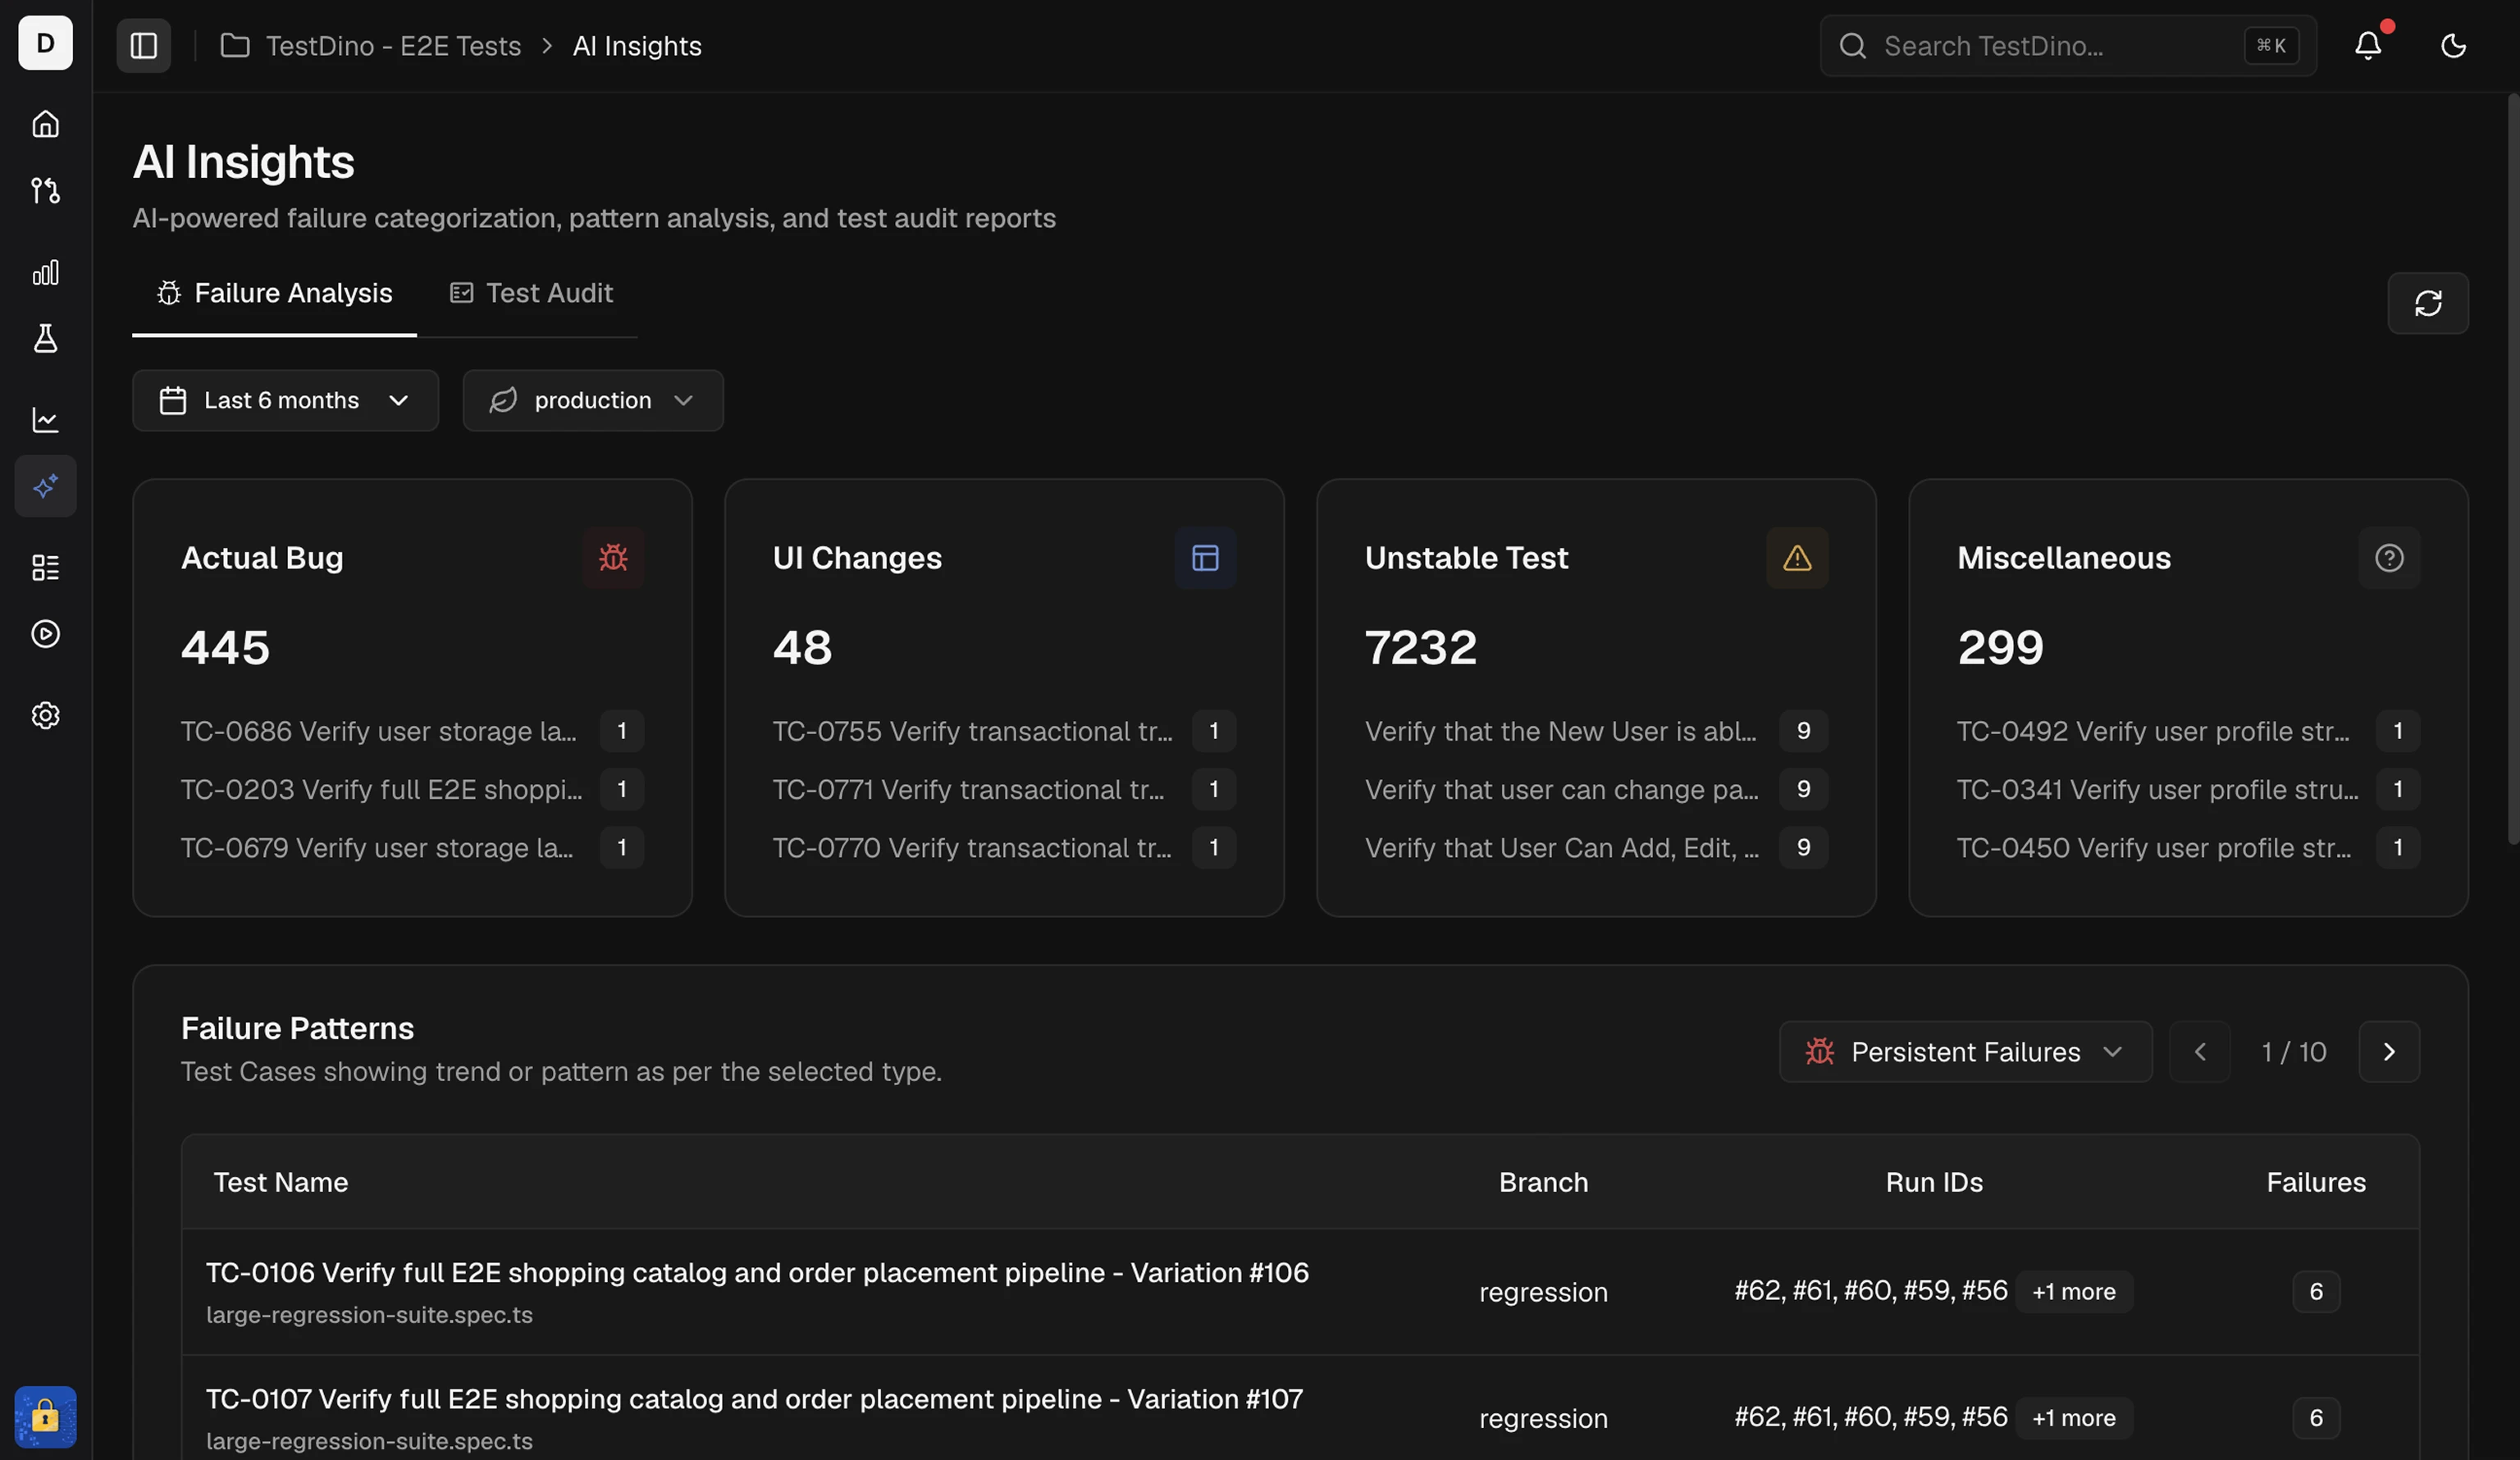Click the UI Changes count 48
2520x1460 pixels.
point(802,648)
